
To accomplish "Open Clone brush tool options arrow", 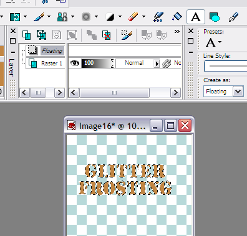I will pos(72,17).
